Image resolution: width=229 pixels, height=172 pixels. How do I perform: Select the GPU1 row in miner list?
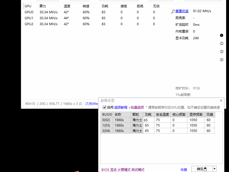click(92, 18)
